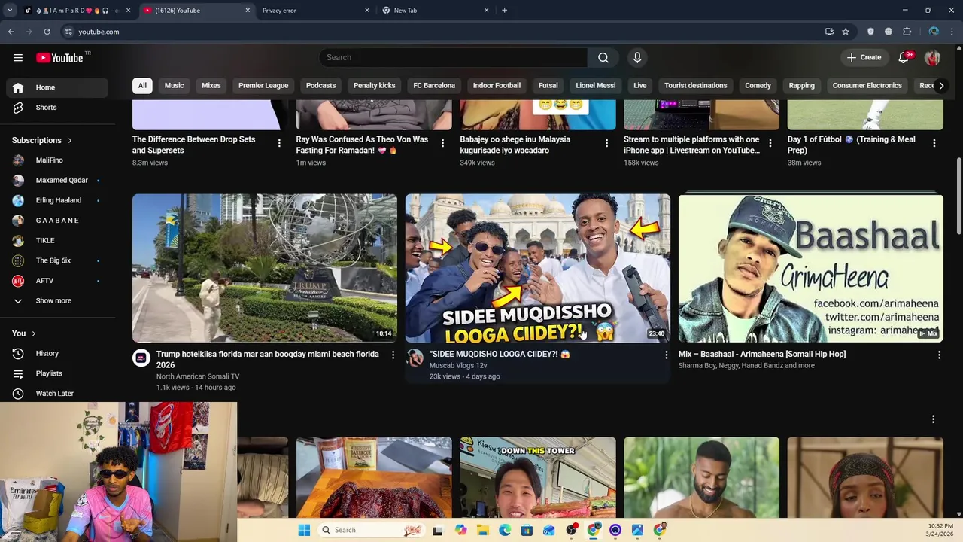The width and height of the screenshot is (963, 542).
Task: Go to the YouTube logo home link
Action: (59, 58)
